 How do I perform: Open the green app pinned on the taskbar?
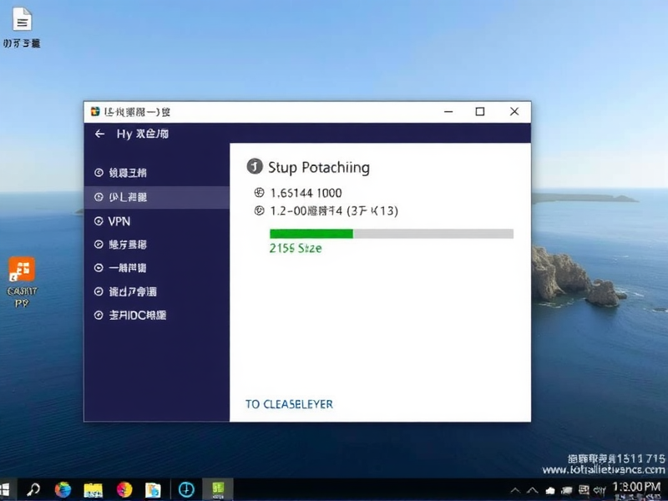click(x=219, y=488)
